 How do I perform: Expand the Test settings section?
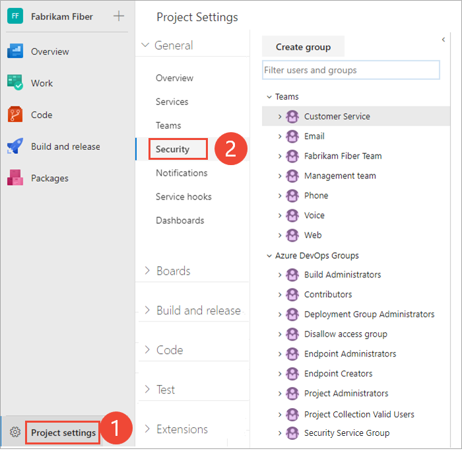pos(147,389)
